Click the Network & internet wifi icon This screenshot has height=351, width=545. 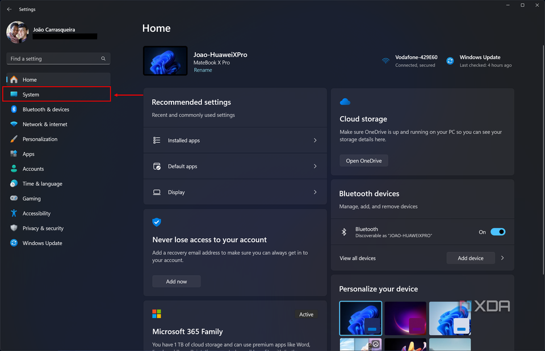tap(14, 124)
